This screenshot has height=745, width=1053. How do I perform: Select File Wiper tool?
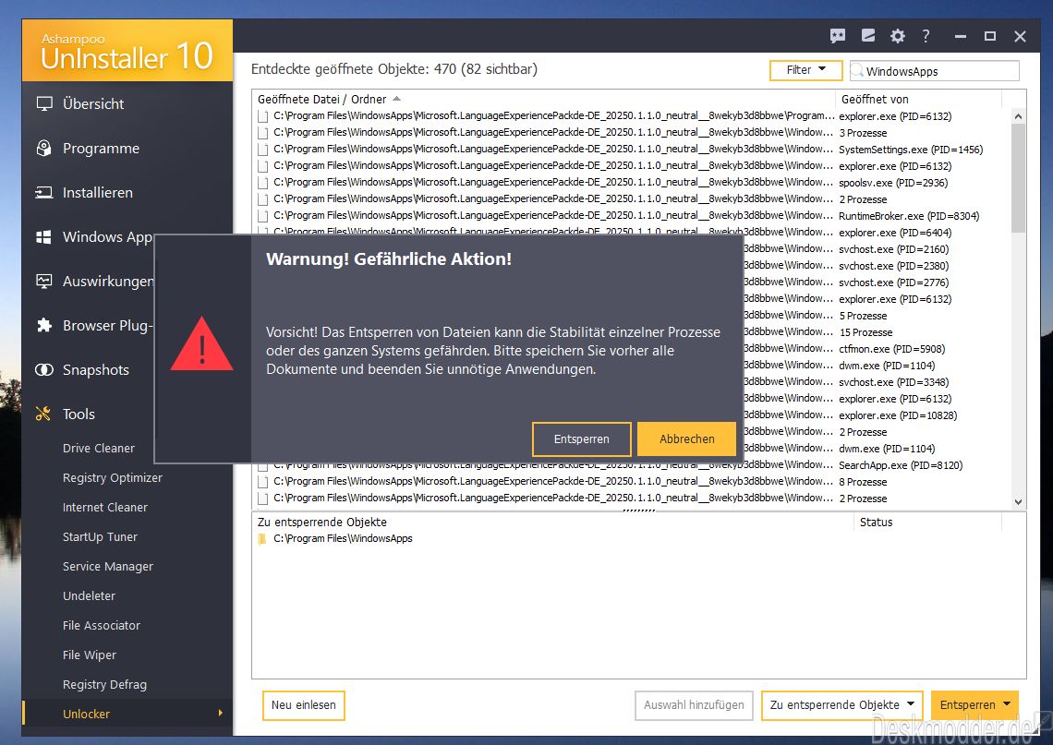tap(90, 655)
